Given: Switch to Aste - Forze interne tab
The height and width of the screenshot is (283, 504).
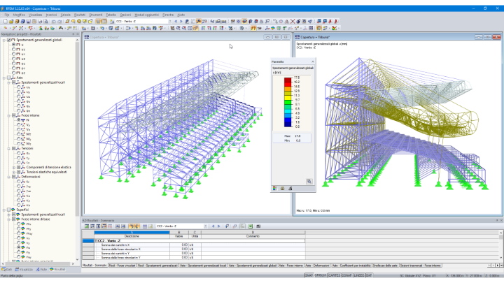Looking at the screenshot, I should (290, 266).
